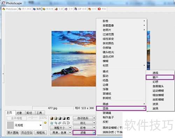
Task: Click the beach photo in the canvas
Action: [x=74, y=59]
